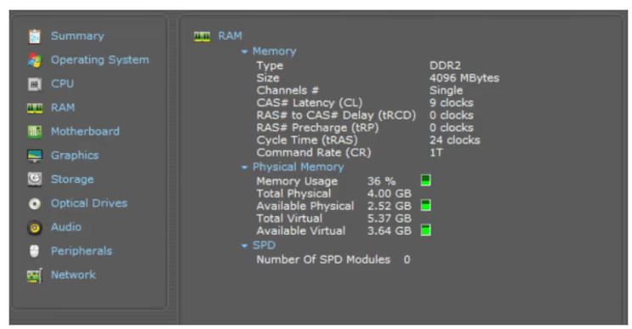Viewport: 632px width, 329px height.
Task: Click the Memory Usage green gauge
Action: (x=426, y=180)
